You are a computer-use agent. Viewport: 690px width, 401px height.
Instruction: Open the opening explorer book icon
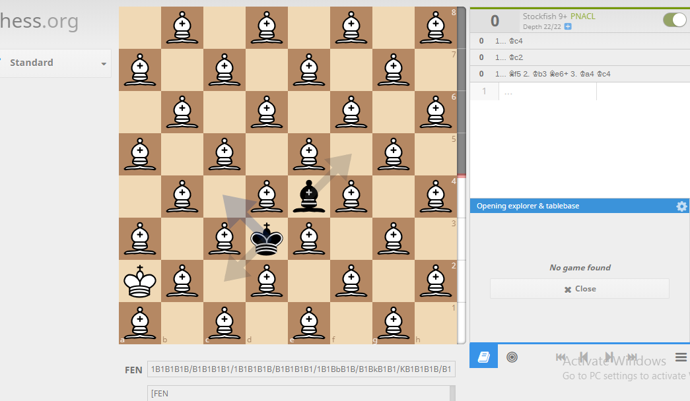(x=483, y=356)
